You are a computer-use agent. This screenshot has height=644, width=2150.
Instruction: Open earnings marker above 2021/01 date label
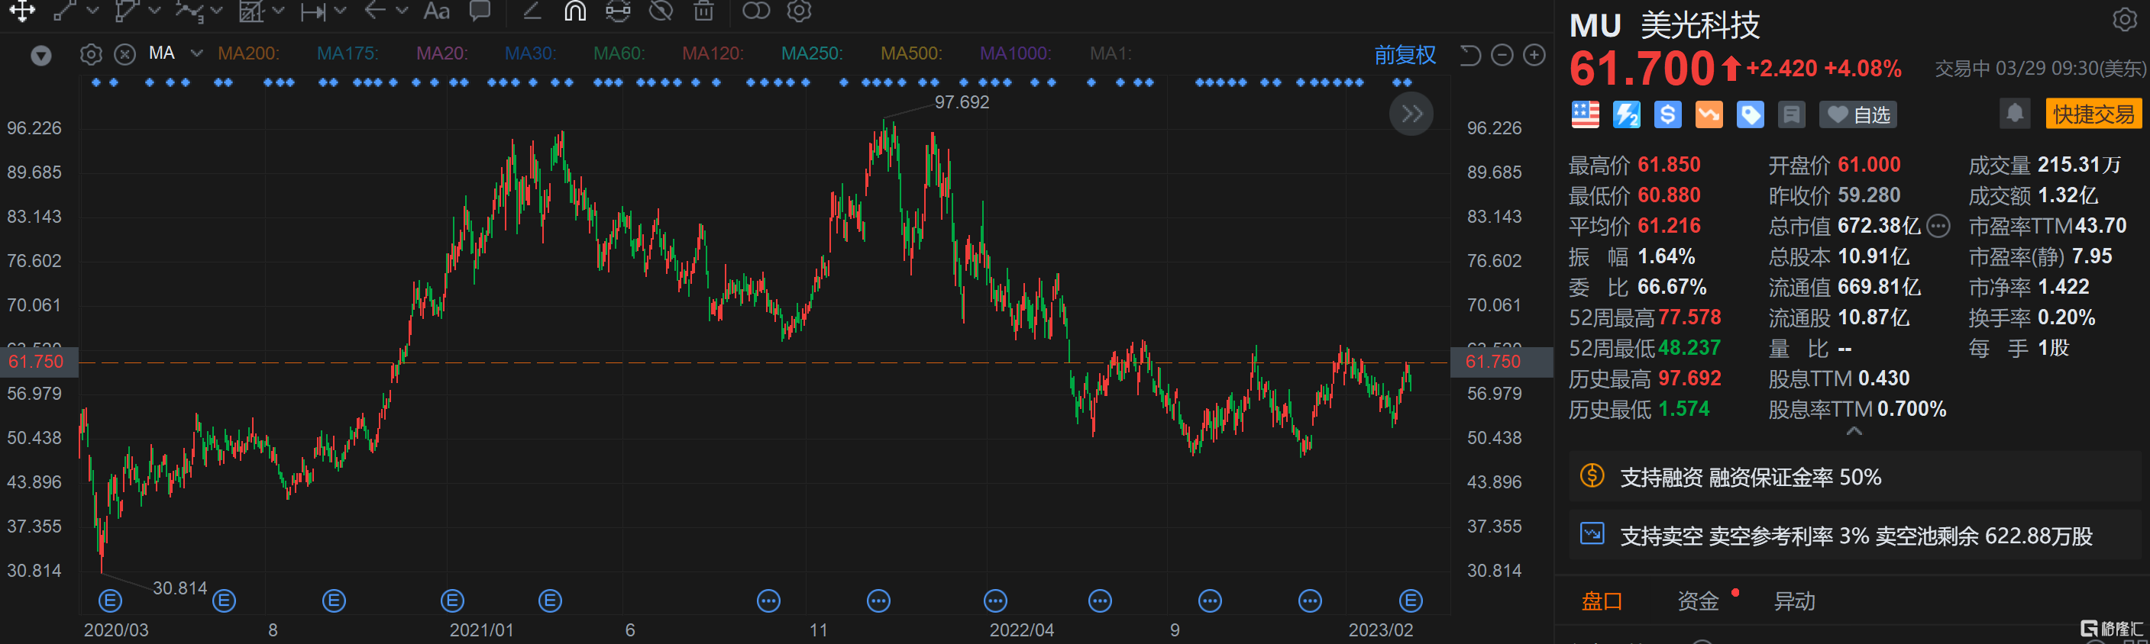pos(452,601)
